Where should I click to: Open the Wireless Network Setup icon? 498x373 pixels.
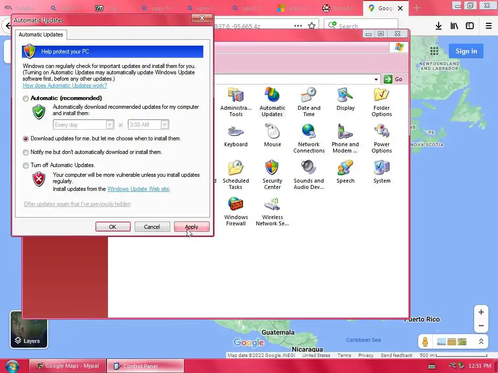pos(272,212)
